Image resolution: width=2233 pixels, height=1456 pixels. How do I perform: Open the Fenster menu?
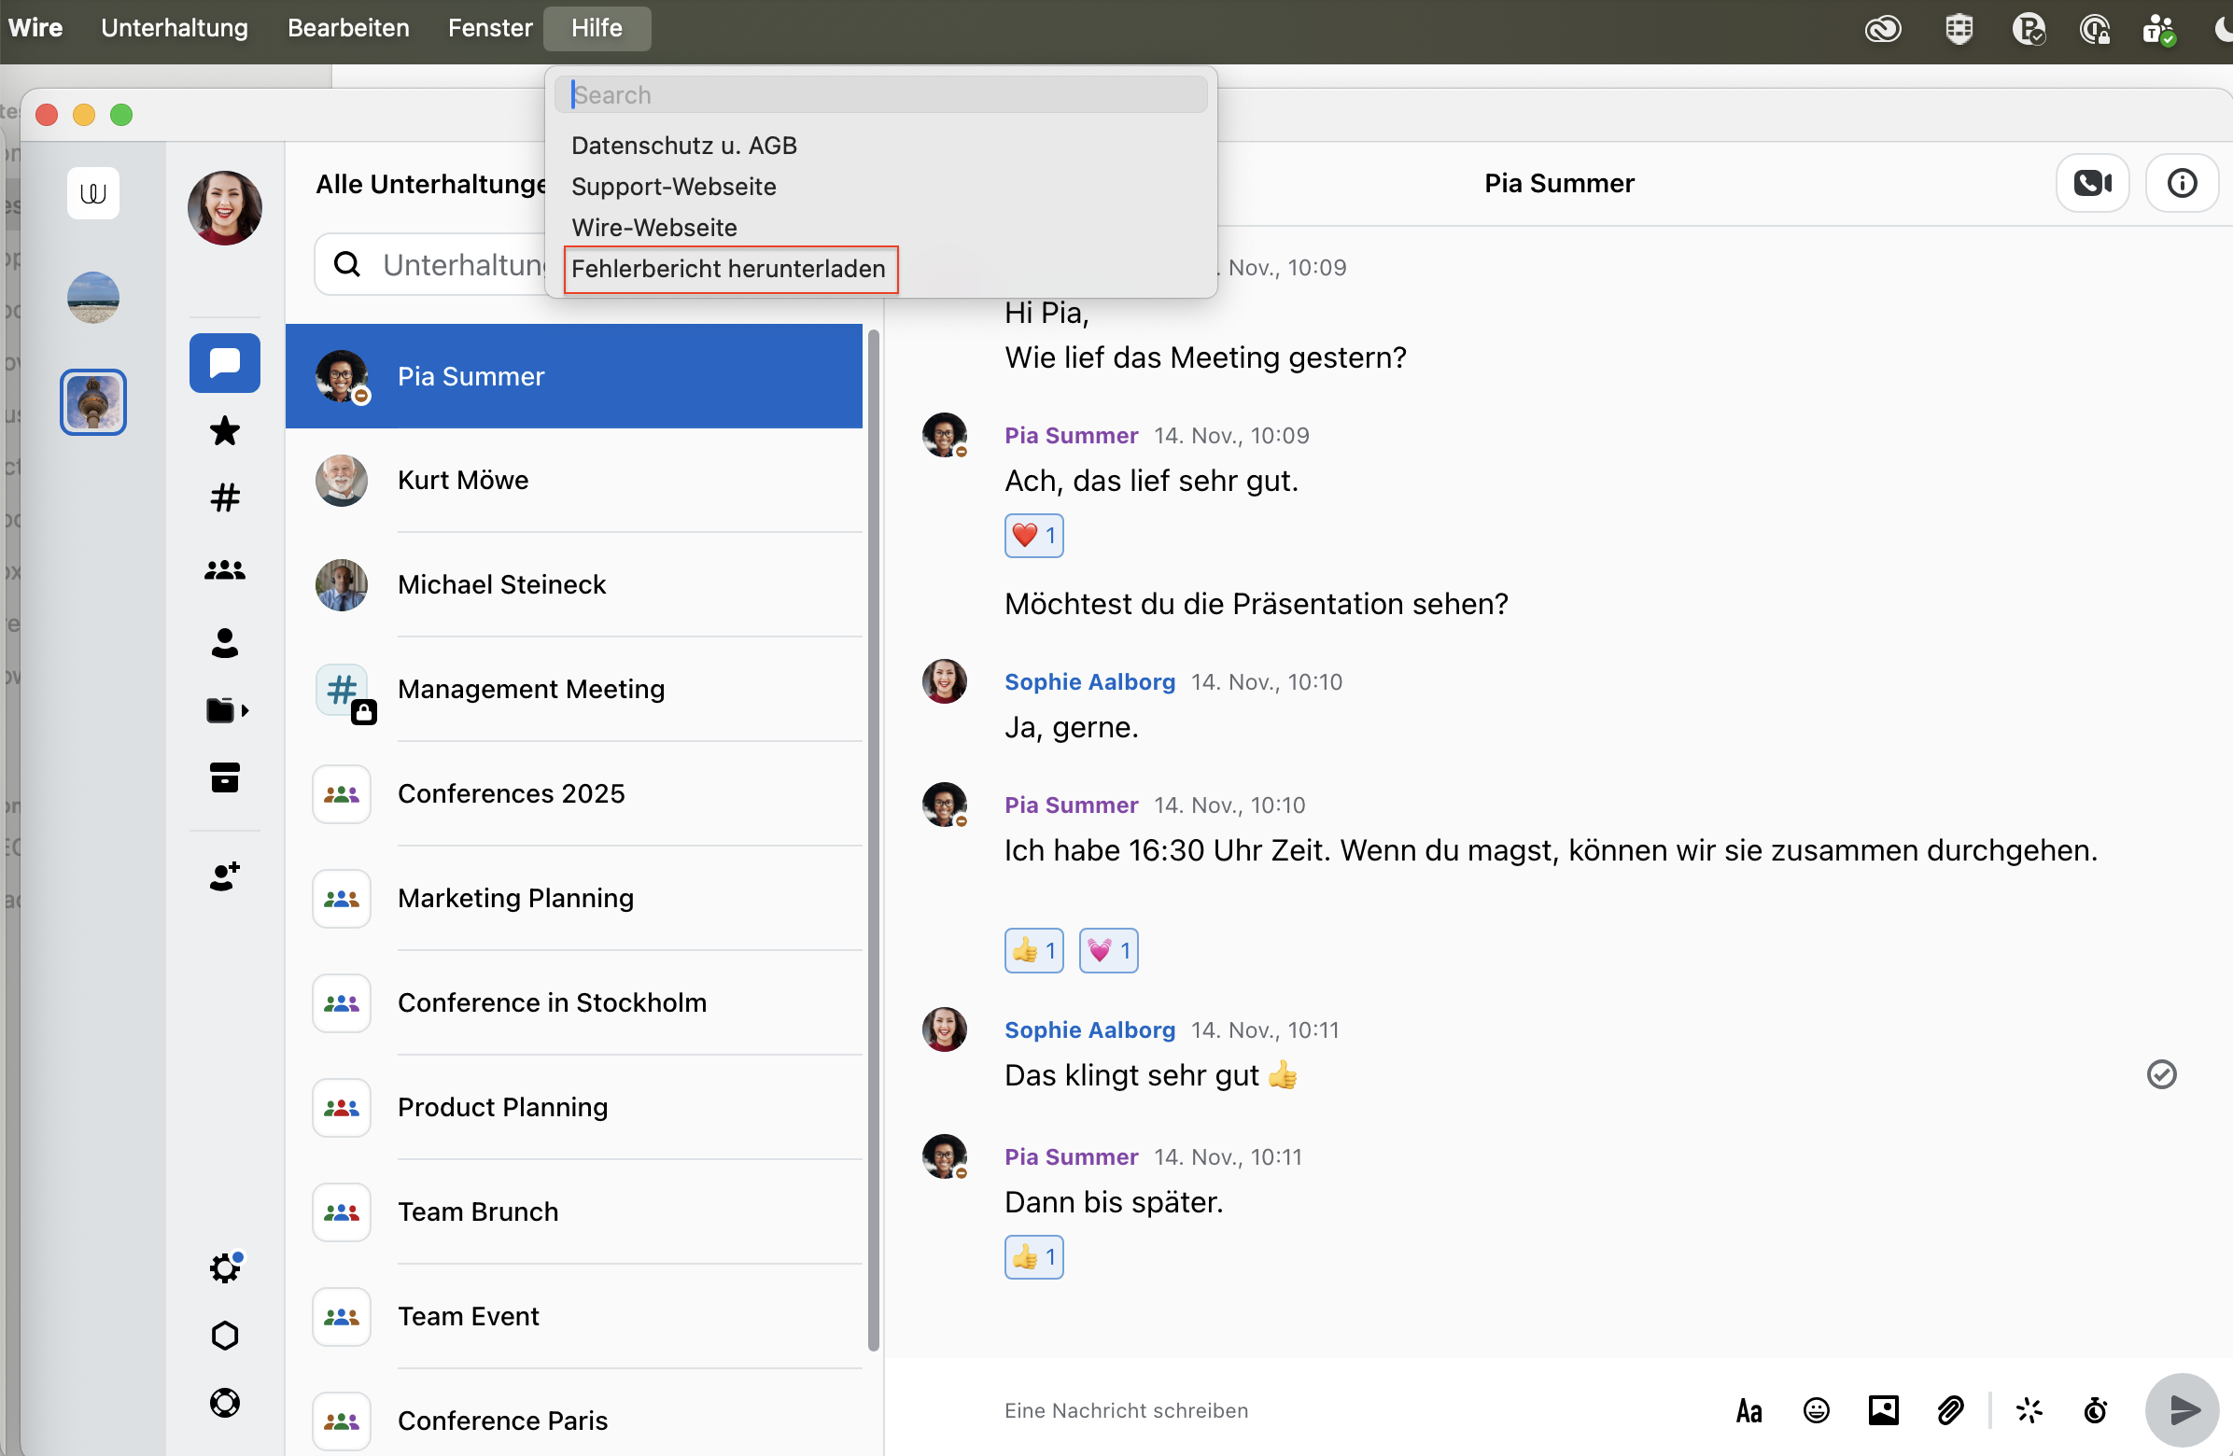click(x=490, y=28)
